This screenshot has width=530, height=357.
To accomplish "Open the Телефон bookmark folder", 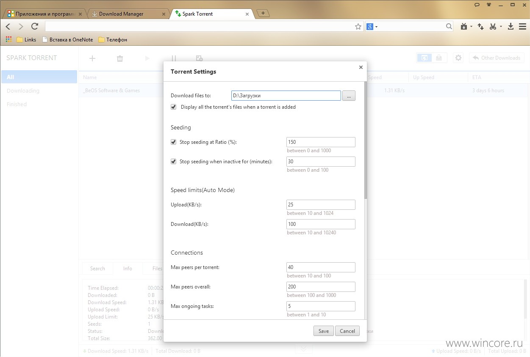I will coord(113,39).
